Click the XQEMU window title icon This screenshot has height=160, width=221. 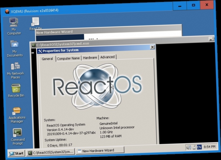[7, 11]
